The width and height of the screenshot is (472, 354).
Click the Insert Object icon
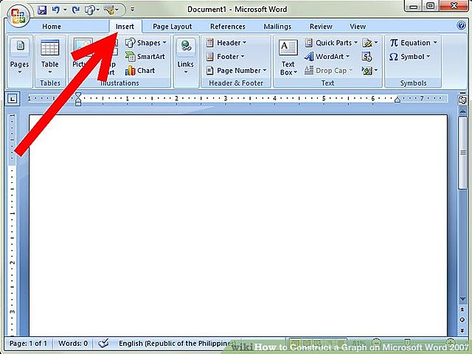[x=369, y=71]
